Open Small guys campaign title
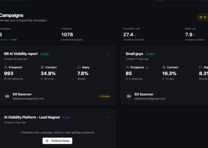The width and height of the screenshot is (208, 148). click(x=134, y=54)
